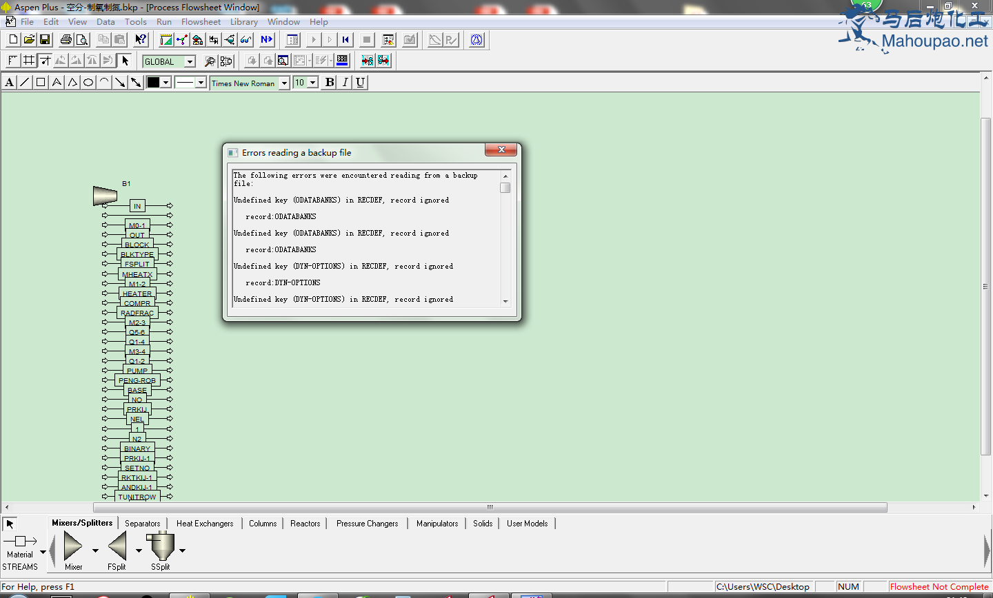The image size is (993, 598).
Task: Open the GLOBAL section dropdown
Action: click(x=190, y=61)
